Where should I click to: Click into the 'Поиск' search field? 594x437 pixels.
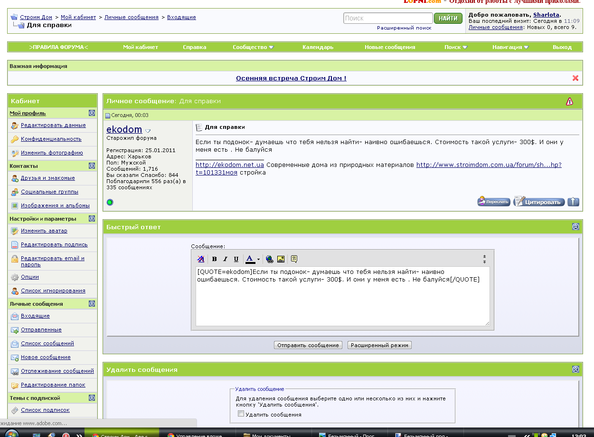tap(388, 18)
